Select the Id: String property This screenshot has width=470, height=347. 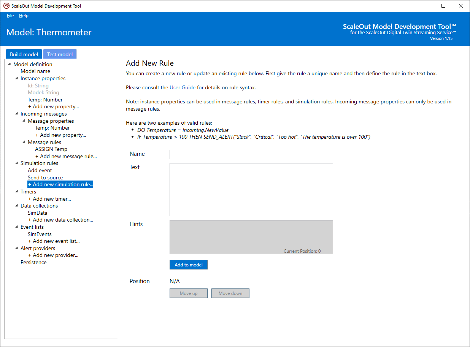tap(38, 86)
